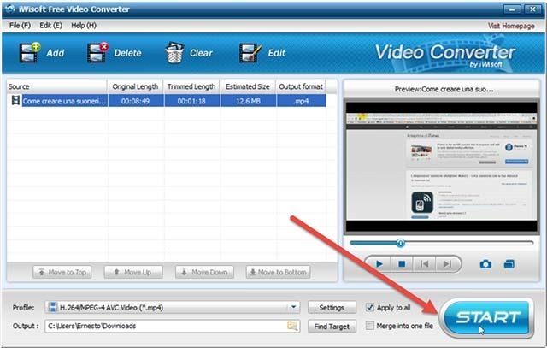Toggle the Apply to all checkbox
The image size is (547, 348).
(x=369, y=307)
